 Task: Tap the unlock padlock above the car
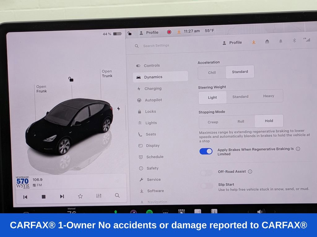click(x=71, y=79)
